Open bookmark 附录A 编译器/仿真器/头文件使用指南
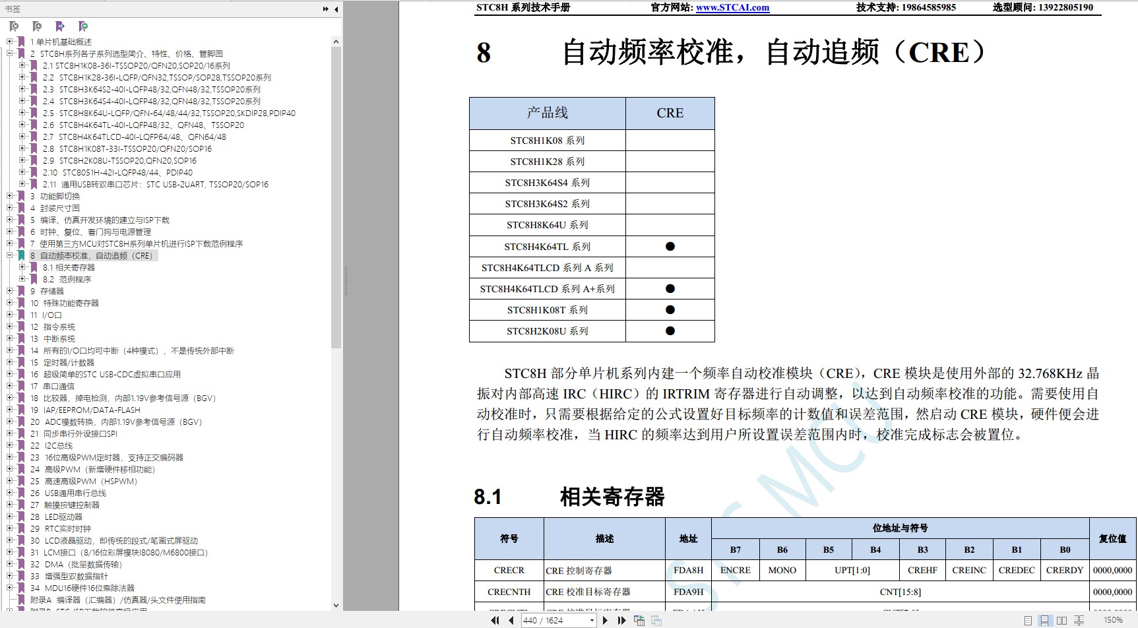 tap(118, 600)
